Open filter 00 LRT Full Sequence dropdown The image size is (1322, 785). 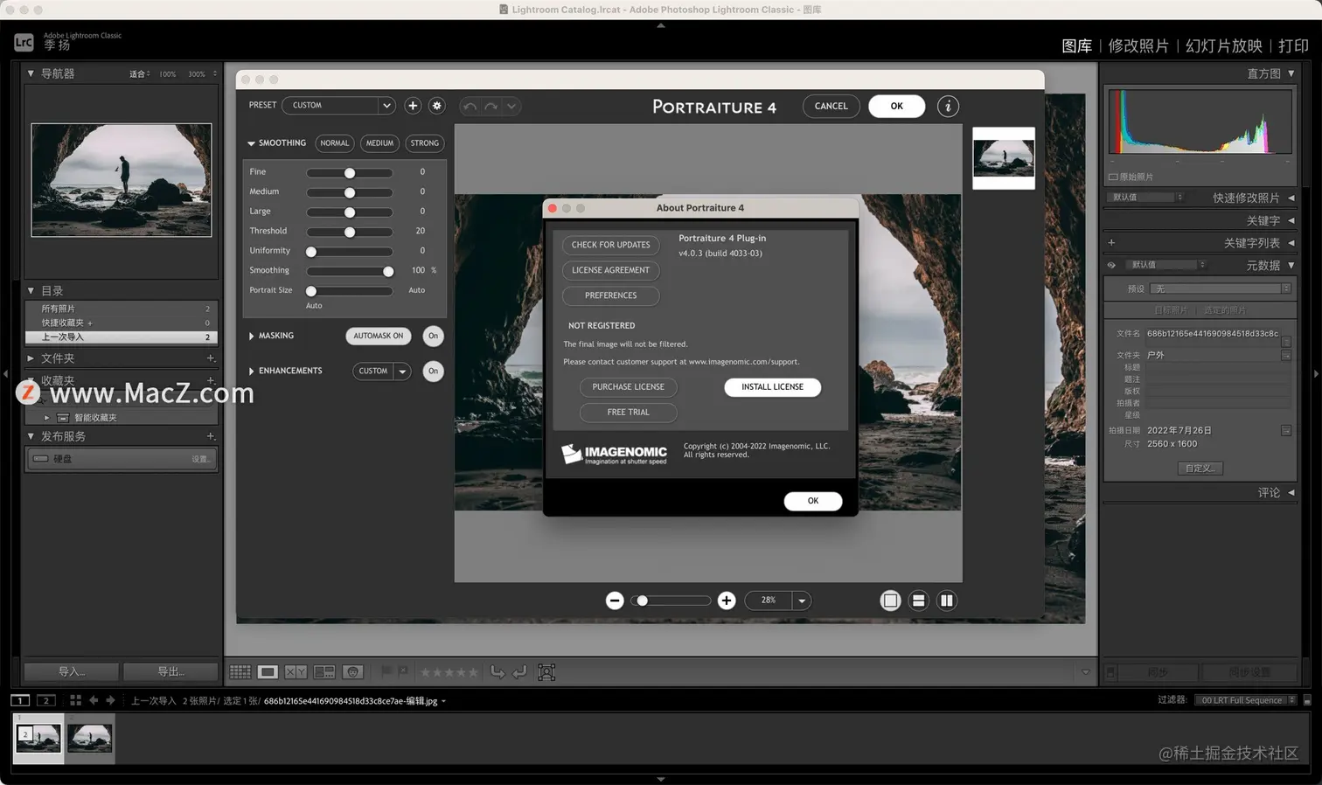[x=1247, y=700]
